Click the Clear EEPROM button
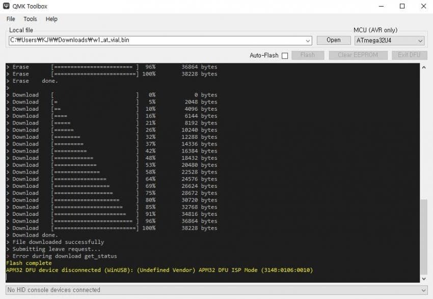This screenshot has width=433, height=299. (x=358, y=55)
